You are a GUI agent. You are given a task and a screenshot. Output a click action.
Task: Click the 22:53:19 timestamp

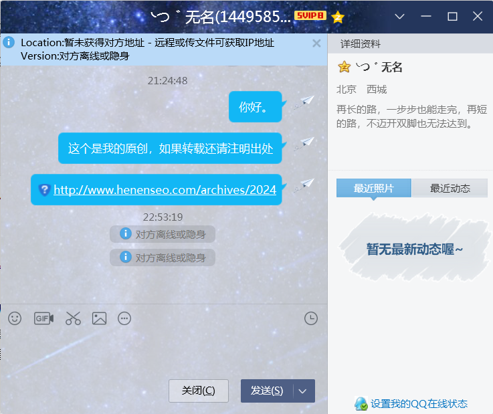pyautogui.click(x=163, y=217)
